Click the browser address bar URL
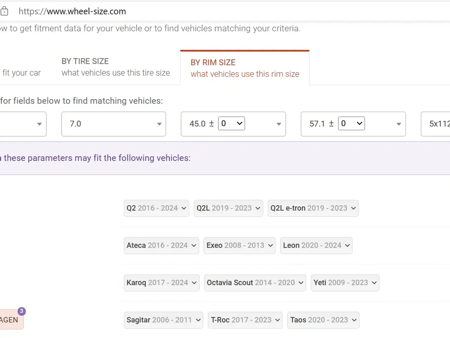Image resolution: width=450 pixels, height=338 pixels. 72,11
